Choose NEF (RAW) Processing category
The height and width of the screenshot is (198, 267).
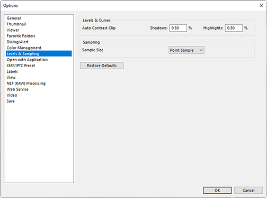tap(26, 83)
